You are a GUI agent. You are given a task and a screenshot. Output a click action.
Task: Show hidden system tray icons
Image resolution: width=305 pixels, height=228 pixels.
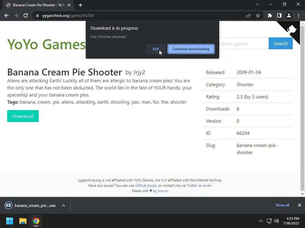[261, 221]
